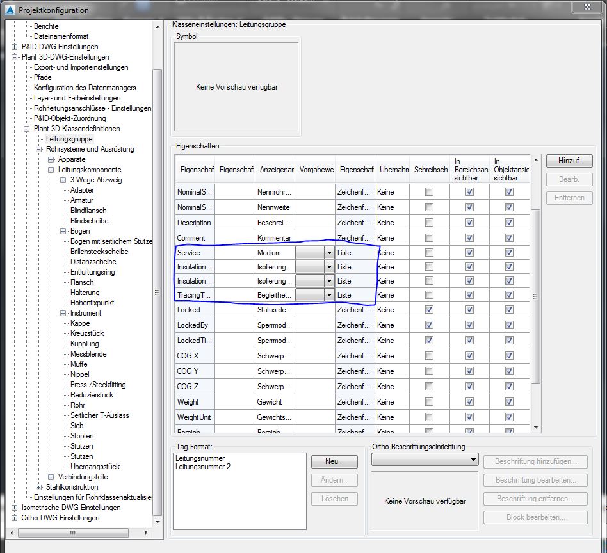This screenshot has height=553, width=607.
Task: Click the Gewicht display name cell
Action: [x=275, y=402]
